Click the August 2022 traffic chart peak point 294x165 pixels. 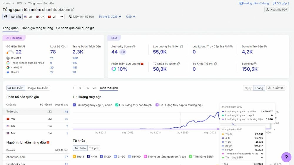(x=218, y=112)
